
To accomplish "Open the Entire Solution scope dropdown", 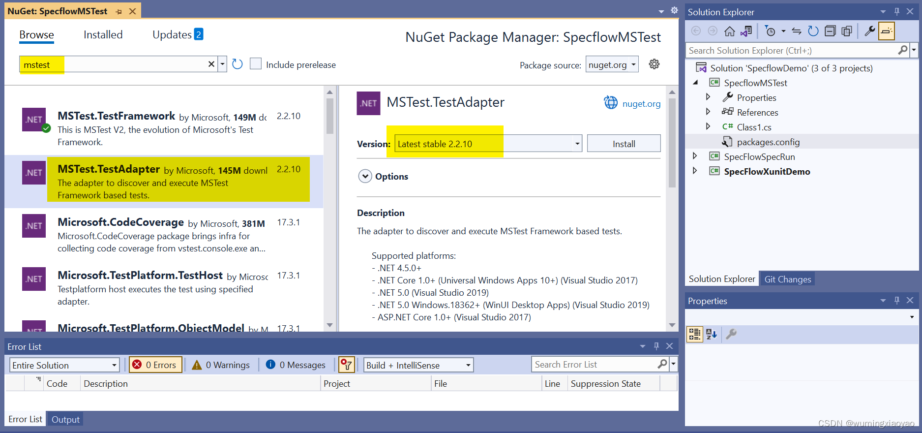I will point(64,365).
